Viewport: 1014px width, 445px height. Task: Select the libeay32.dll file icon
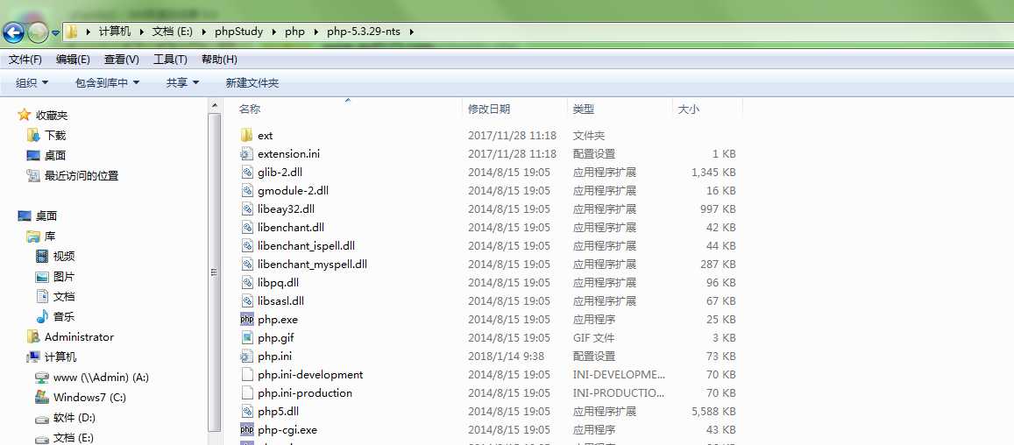246,208
